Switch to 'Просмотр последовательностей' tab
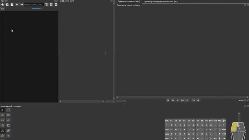Viewport: 249px width, 140px height. (161, 2)
